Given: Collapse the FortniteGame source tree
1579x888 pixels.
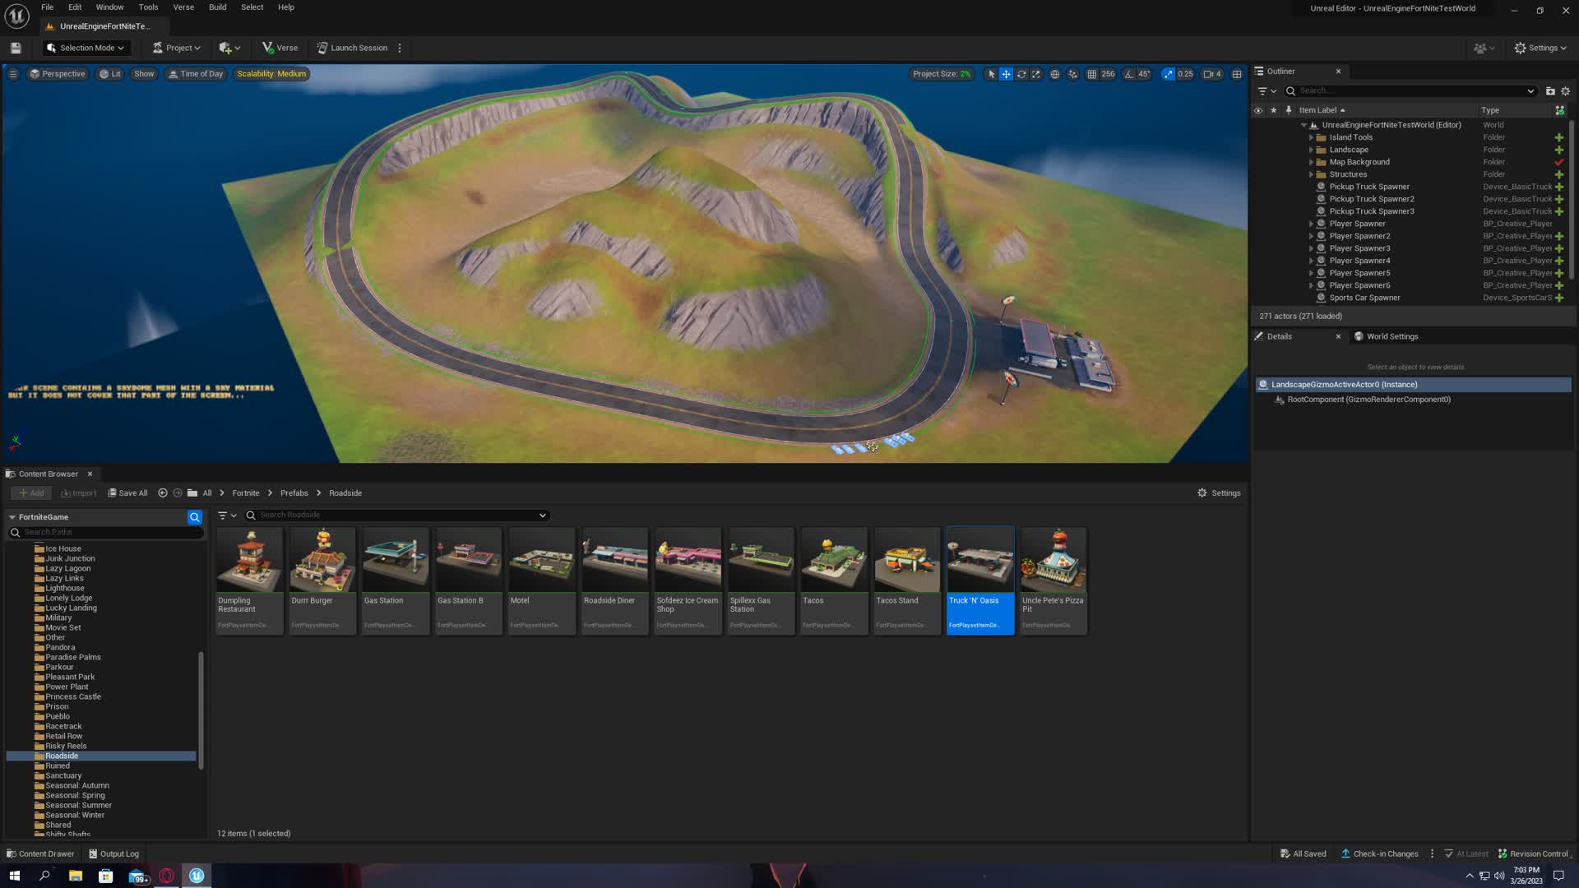Looking at the screenshot, I should click(x=12, y=517).
